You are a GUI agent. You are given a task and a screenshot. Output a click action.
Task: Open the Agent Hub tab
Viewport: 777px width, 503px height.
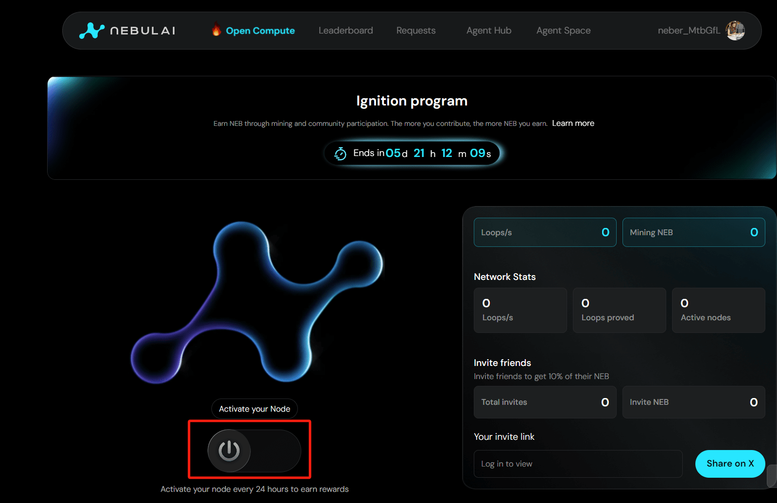pos(489,31)
